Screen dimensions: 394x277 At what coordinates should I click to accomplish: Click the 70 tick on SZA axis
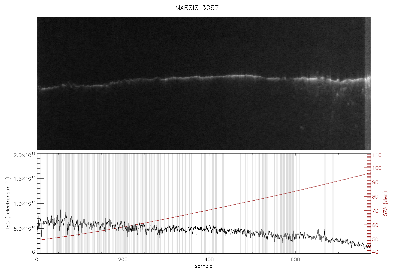coord(375,211)
